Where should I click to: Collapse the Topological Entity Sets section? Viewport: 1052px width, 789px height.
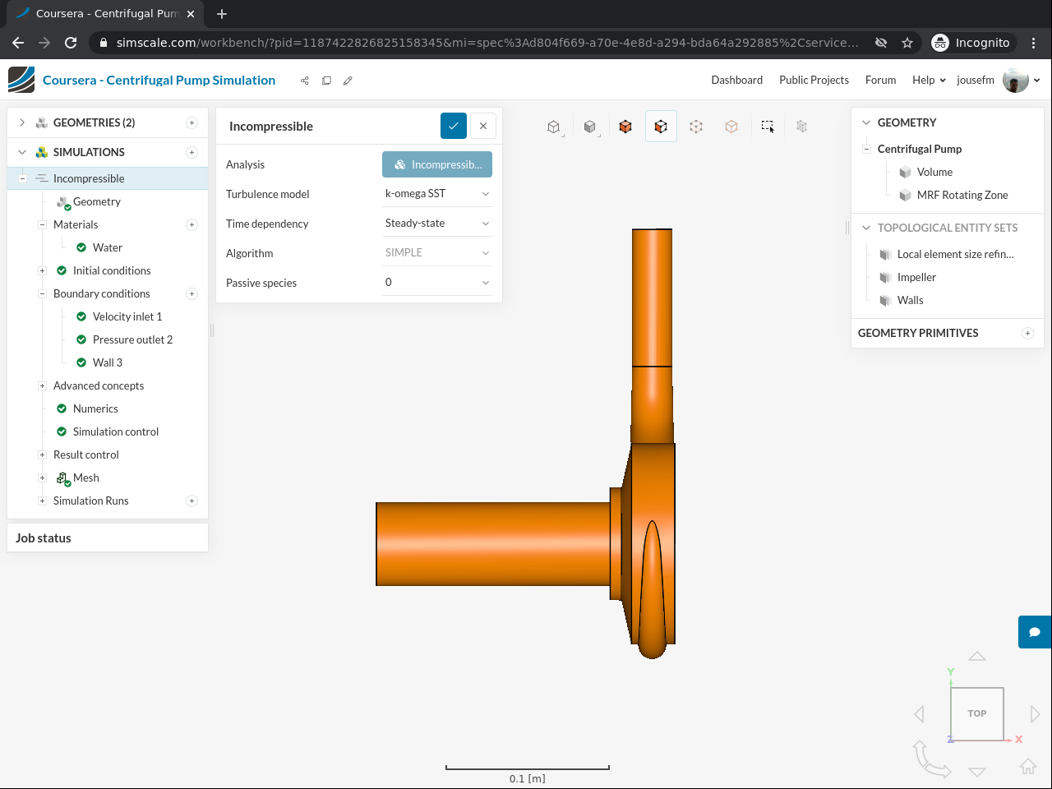click(x=866, y=228)
